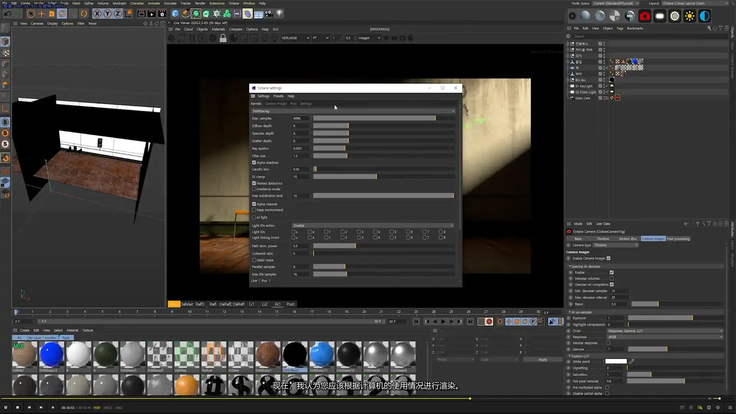Click the Apply button in the coordinates panel
The image size is (736, 414).
click(x=542, y=360)
